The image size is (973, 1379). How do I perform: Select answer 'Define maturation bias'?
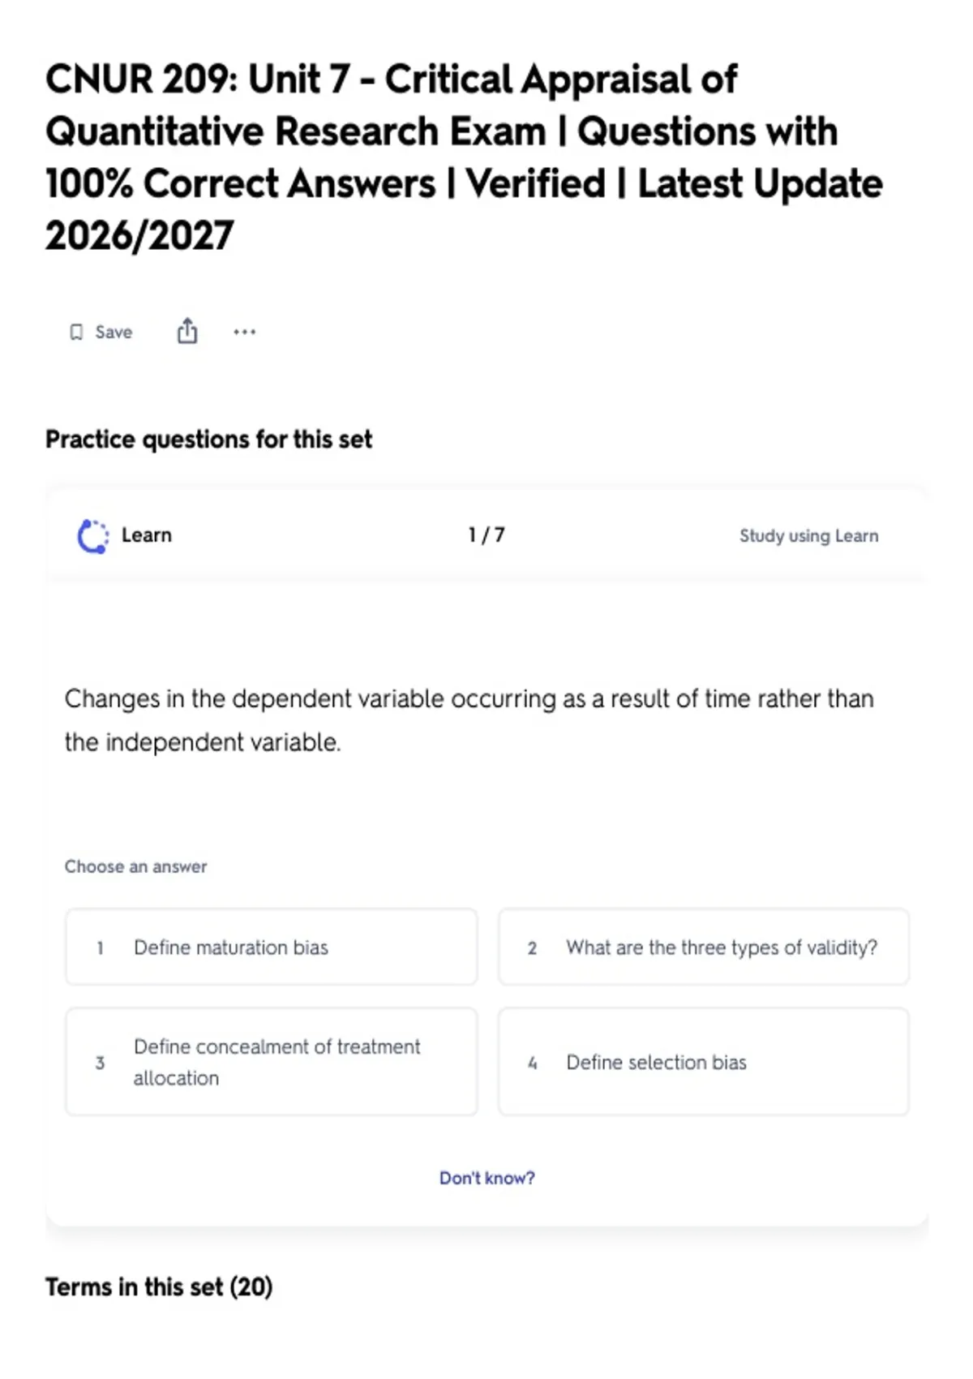pos(272,947)
